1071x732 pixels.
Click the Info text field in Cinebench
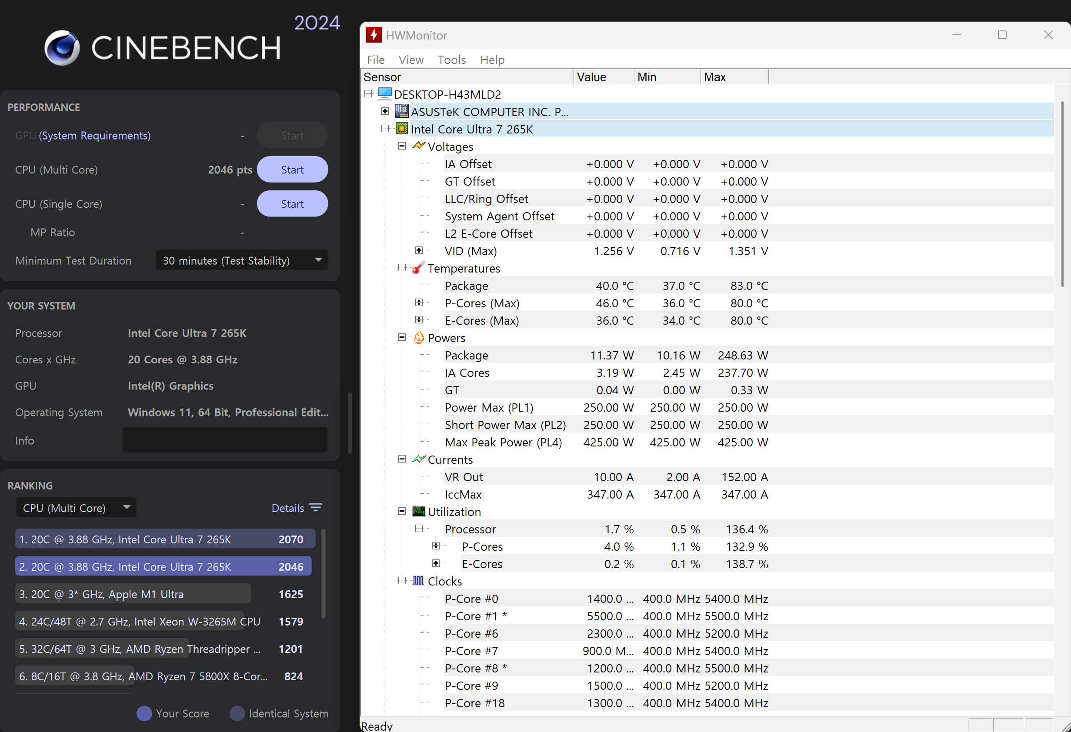225,440
